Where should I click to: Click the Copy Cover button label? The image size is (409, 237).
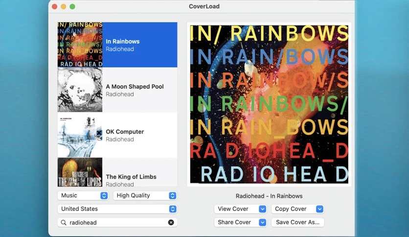[x=291, y=209]
